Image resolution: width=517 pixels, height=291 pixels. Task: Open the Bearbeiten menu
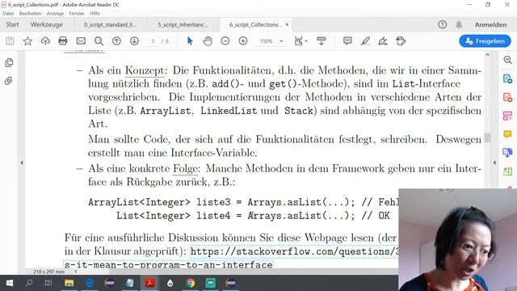[30, 14]
